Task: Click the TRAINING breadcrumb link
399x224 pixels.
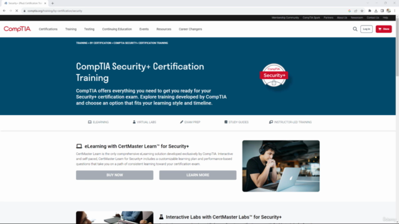Action: [82, 43]
